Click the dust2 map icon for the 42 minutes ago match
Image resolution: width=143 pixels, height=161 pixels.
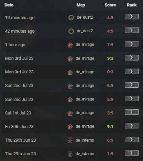(71, 31)
